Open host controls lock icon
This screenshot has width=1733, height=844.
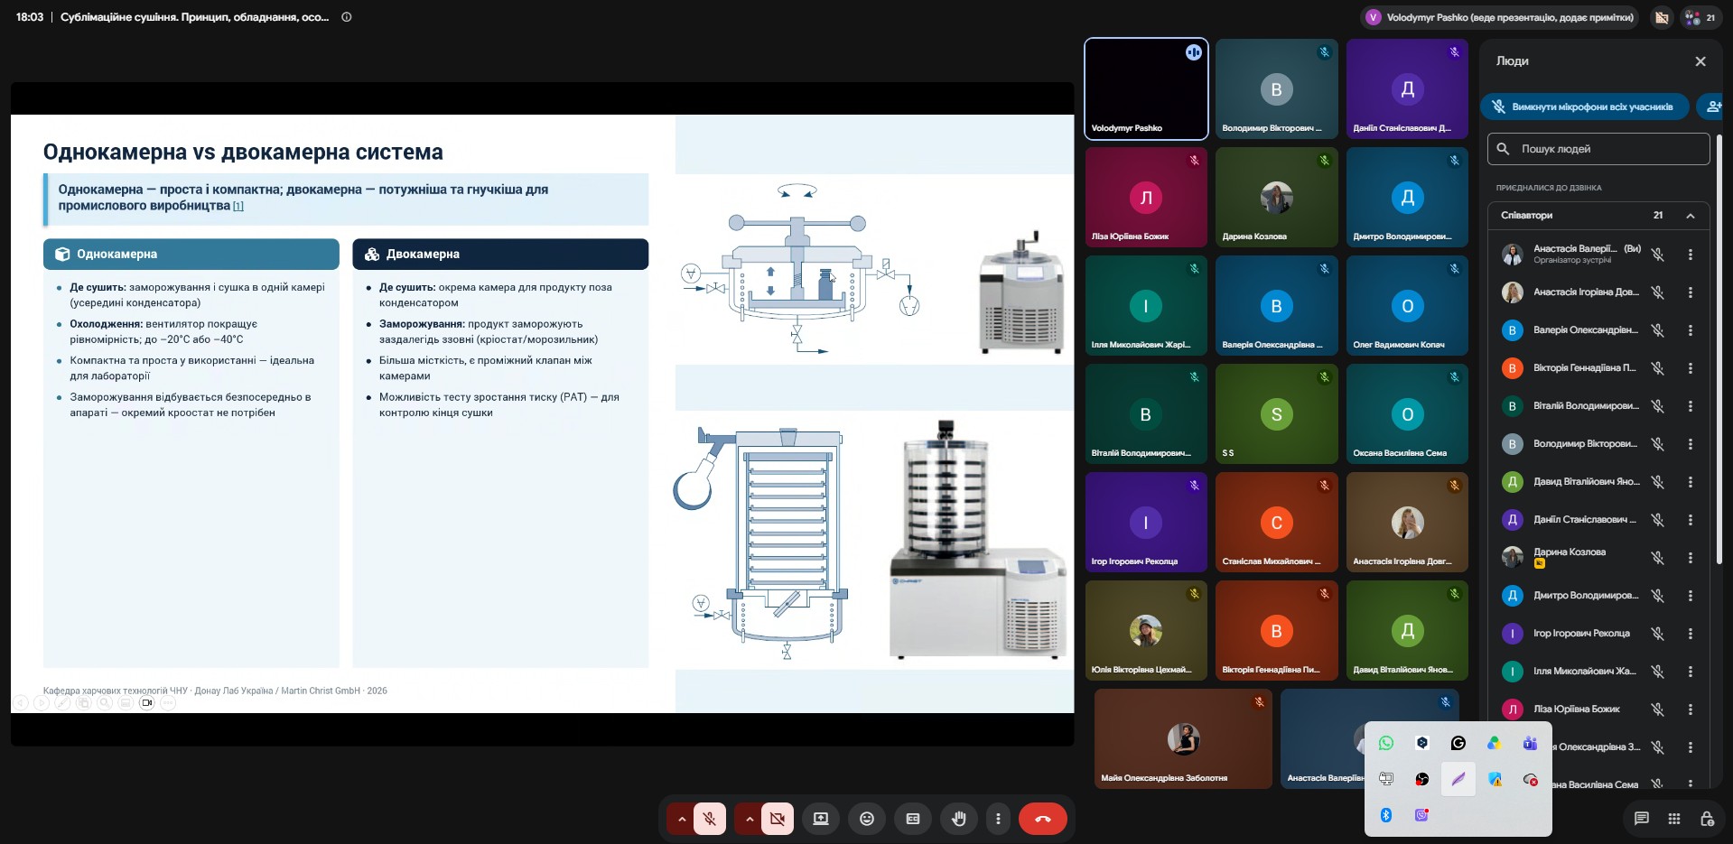pyautogui.click(x=1707, y=819)
